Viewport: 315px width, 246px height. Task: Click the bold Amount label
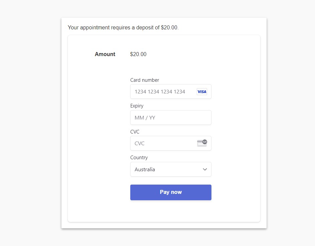tap(105, 54)
